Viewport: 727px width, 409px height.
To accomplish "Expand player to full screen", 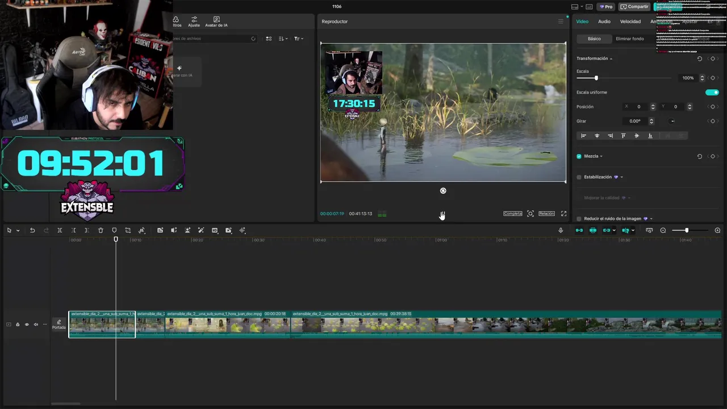I will pos(563,214).
